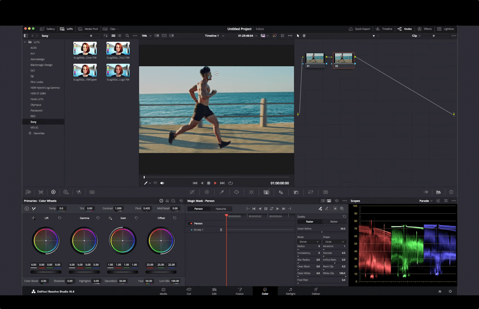Select the Color Wheels palette icon
This screenshot has width=479, height=309.
coord(54,192)
